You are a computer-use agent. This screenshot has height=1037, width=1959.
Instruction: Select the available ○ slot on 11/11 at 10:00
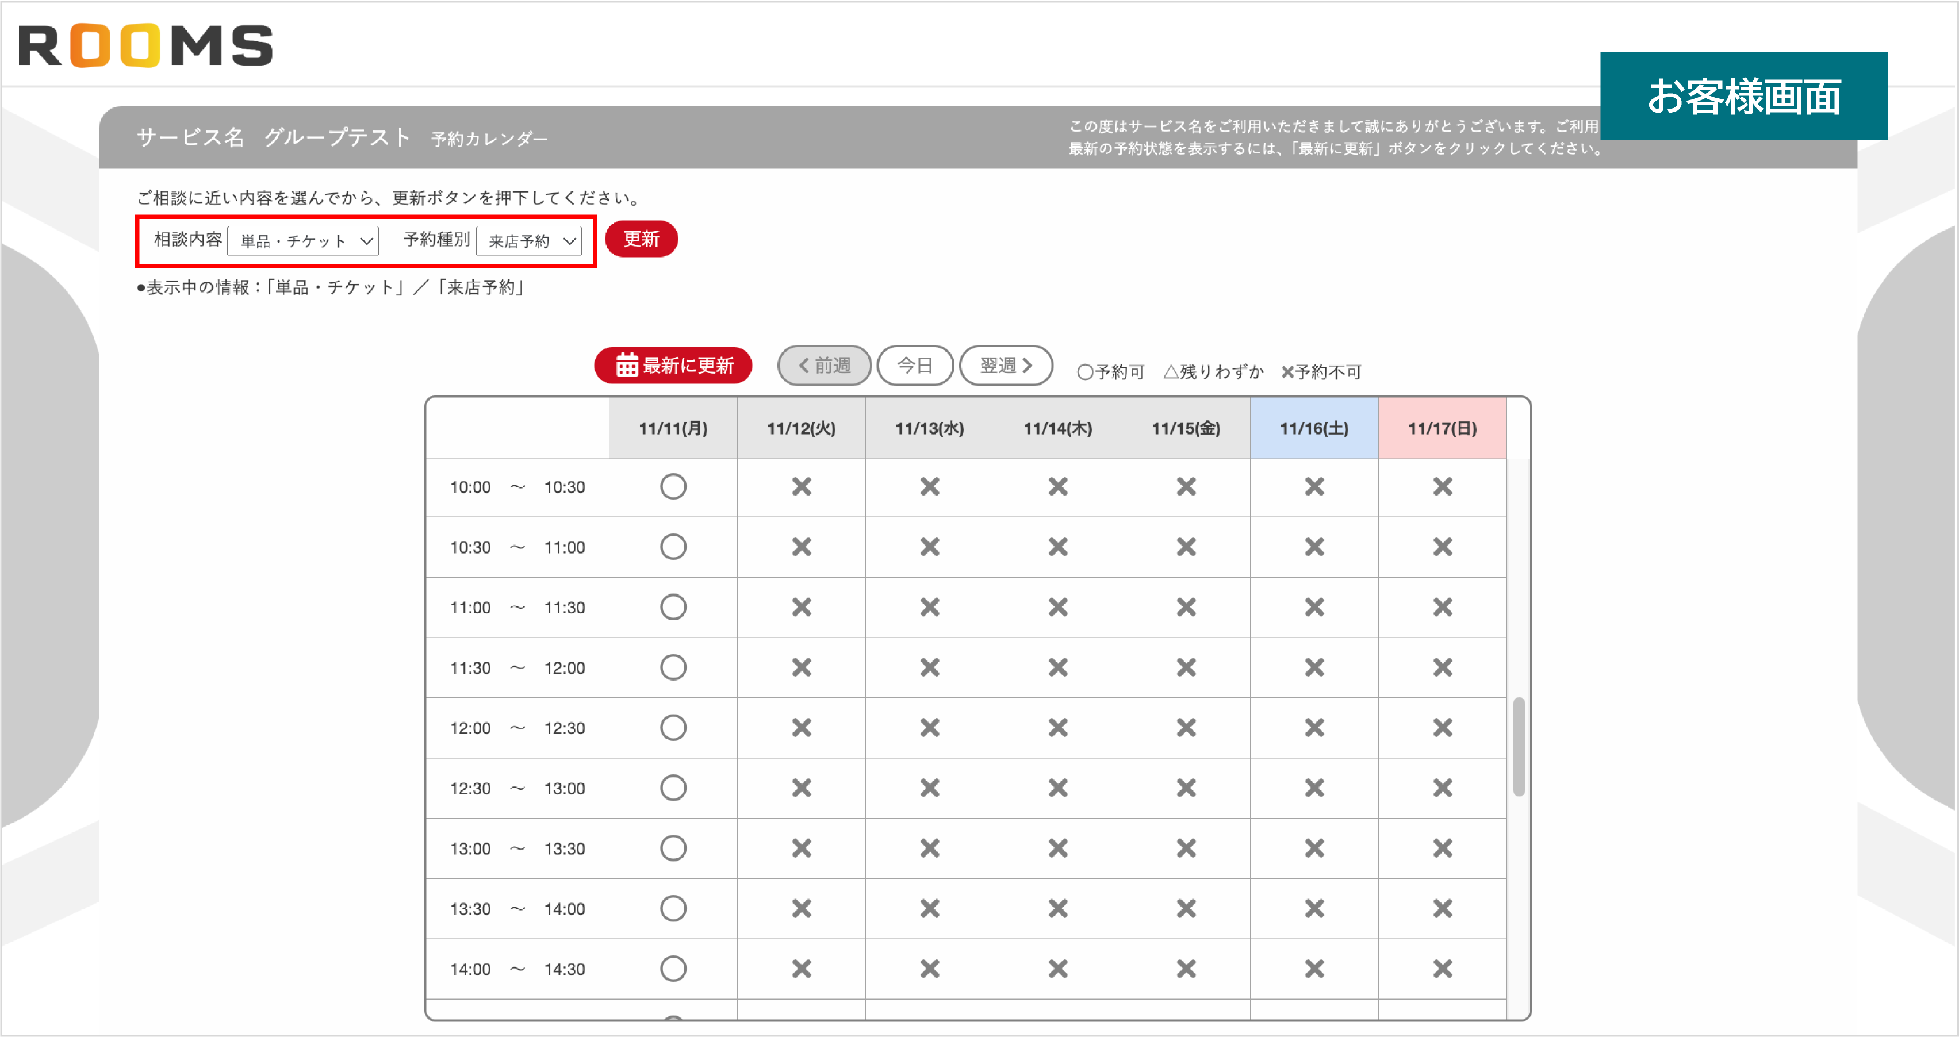[x=672, y=486]
